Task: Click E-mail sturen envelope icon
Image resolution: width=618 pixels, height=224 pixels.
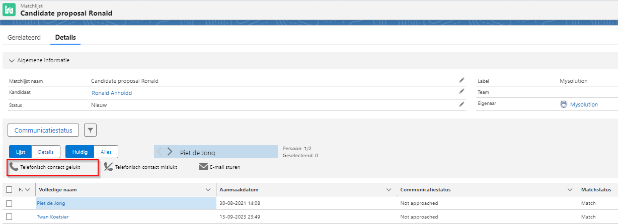Action: pos(203,167)
